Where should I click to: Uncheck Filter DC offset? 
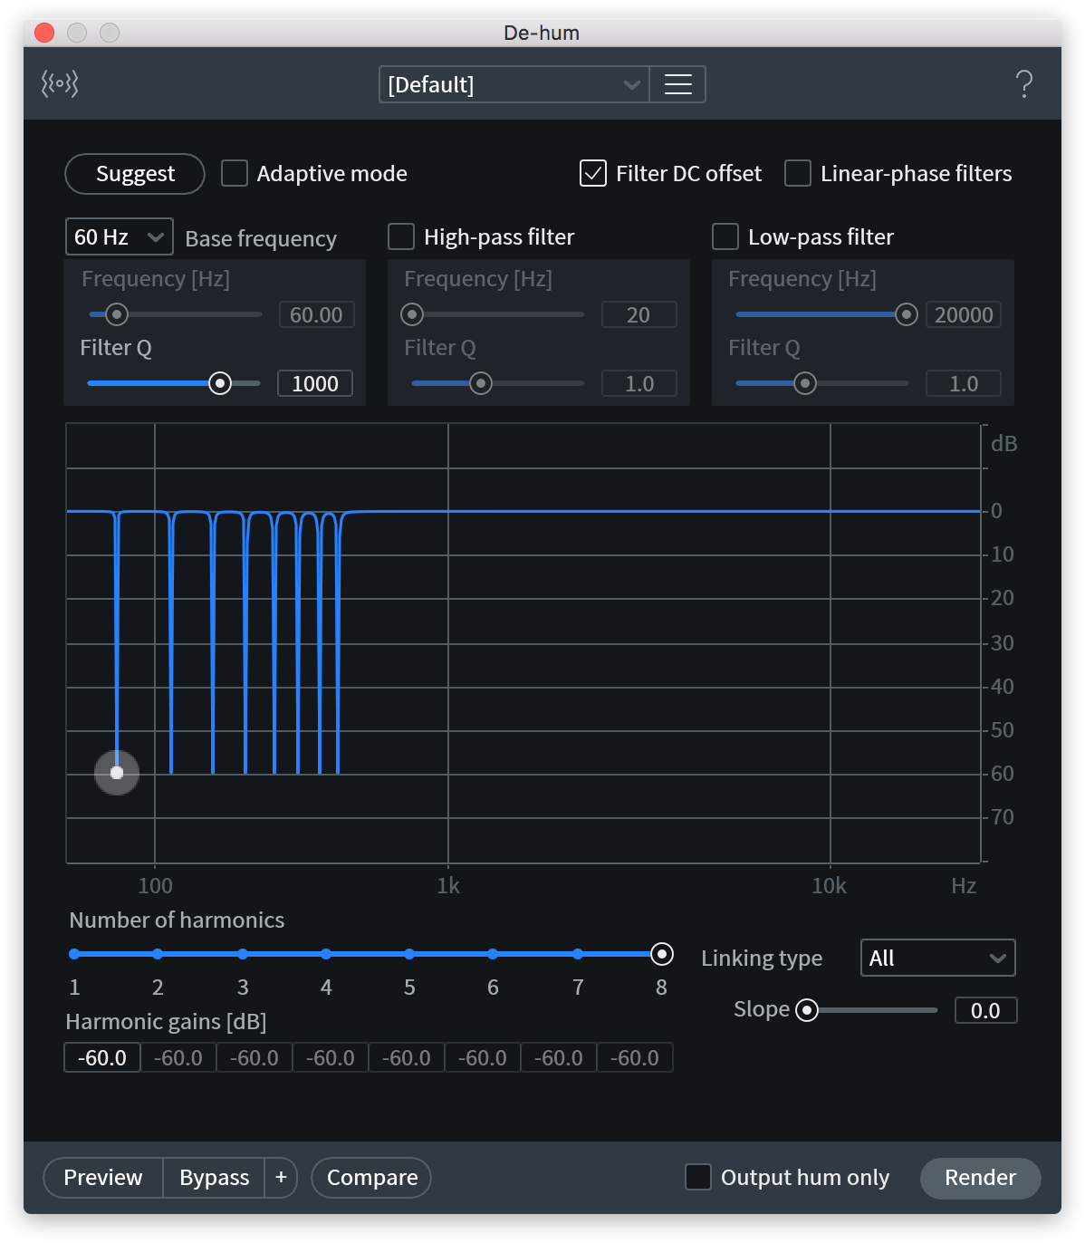point(593,173)
